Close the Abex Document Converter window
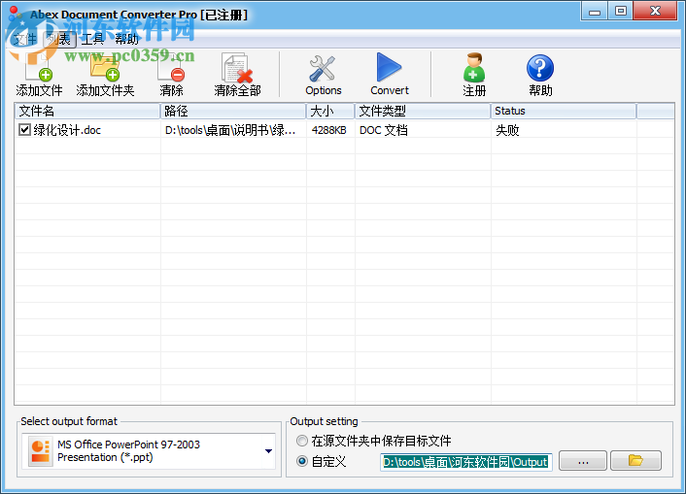 click(655, 12)
